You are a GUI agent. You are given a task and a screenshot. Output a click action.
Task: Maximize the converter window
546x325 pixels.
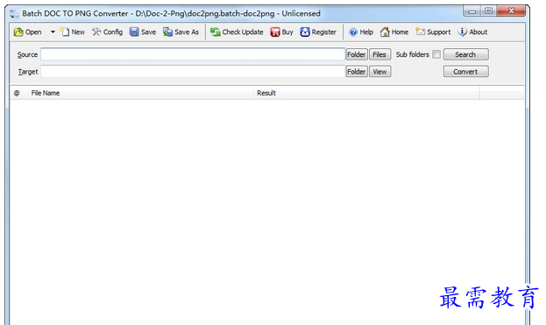(x=489, y=11)
